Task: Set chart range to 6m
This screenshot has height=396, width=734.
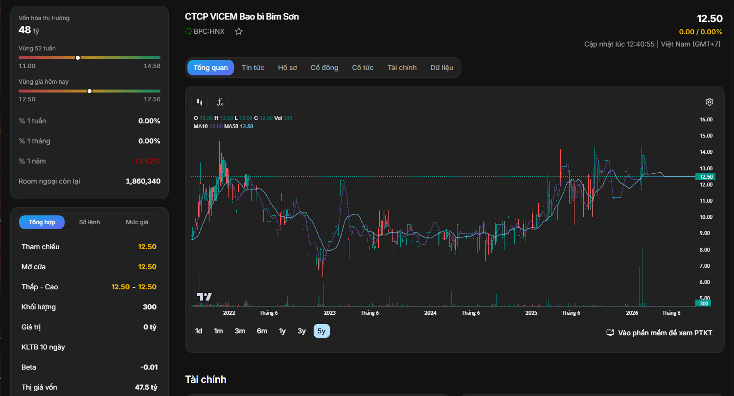Action: (x=262, y=331)
